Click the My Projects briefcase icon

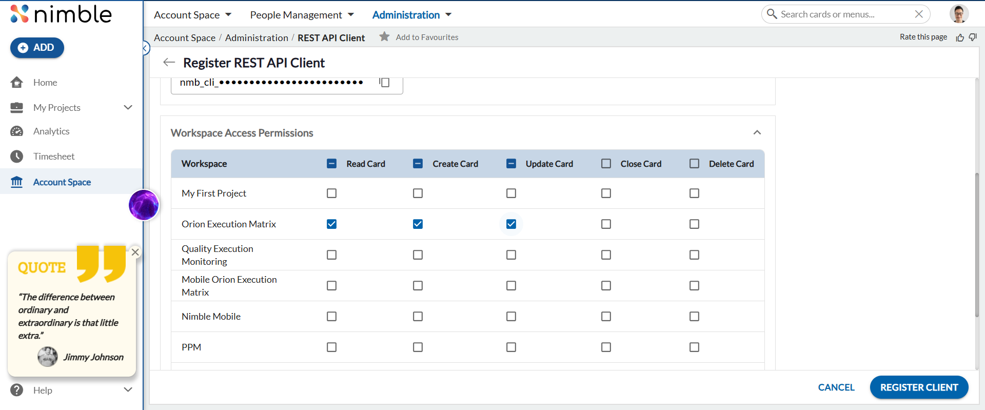17,107
